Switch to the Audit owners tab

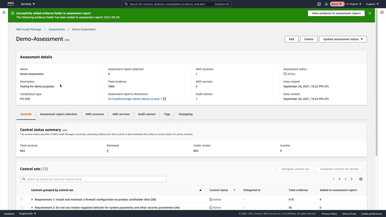147,114
